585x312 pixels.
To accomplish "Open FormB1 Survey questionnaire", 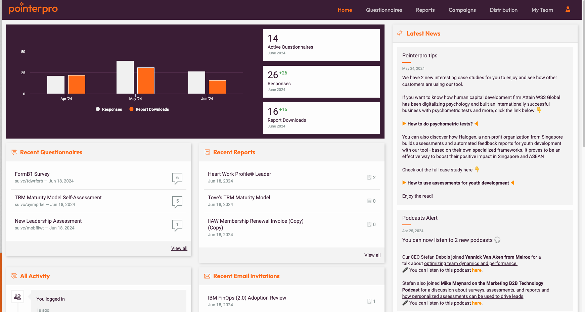I will click(x=32, y=174).
